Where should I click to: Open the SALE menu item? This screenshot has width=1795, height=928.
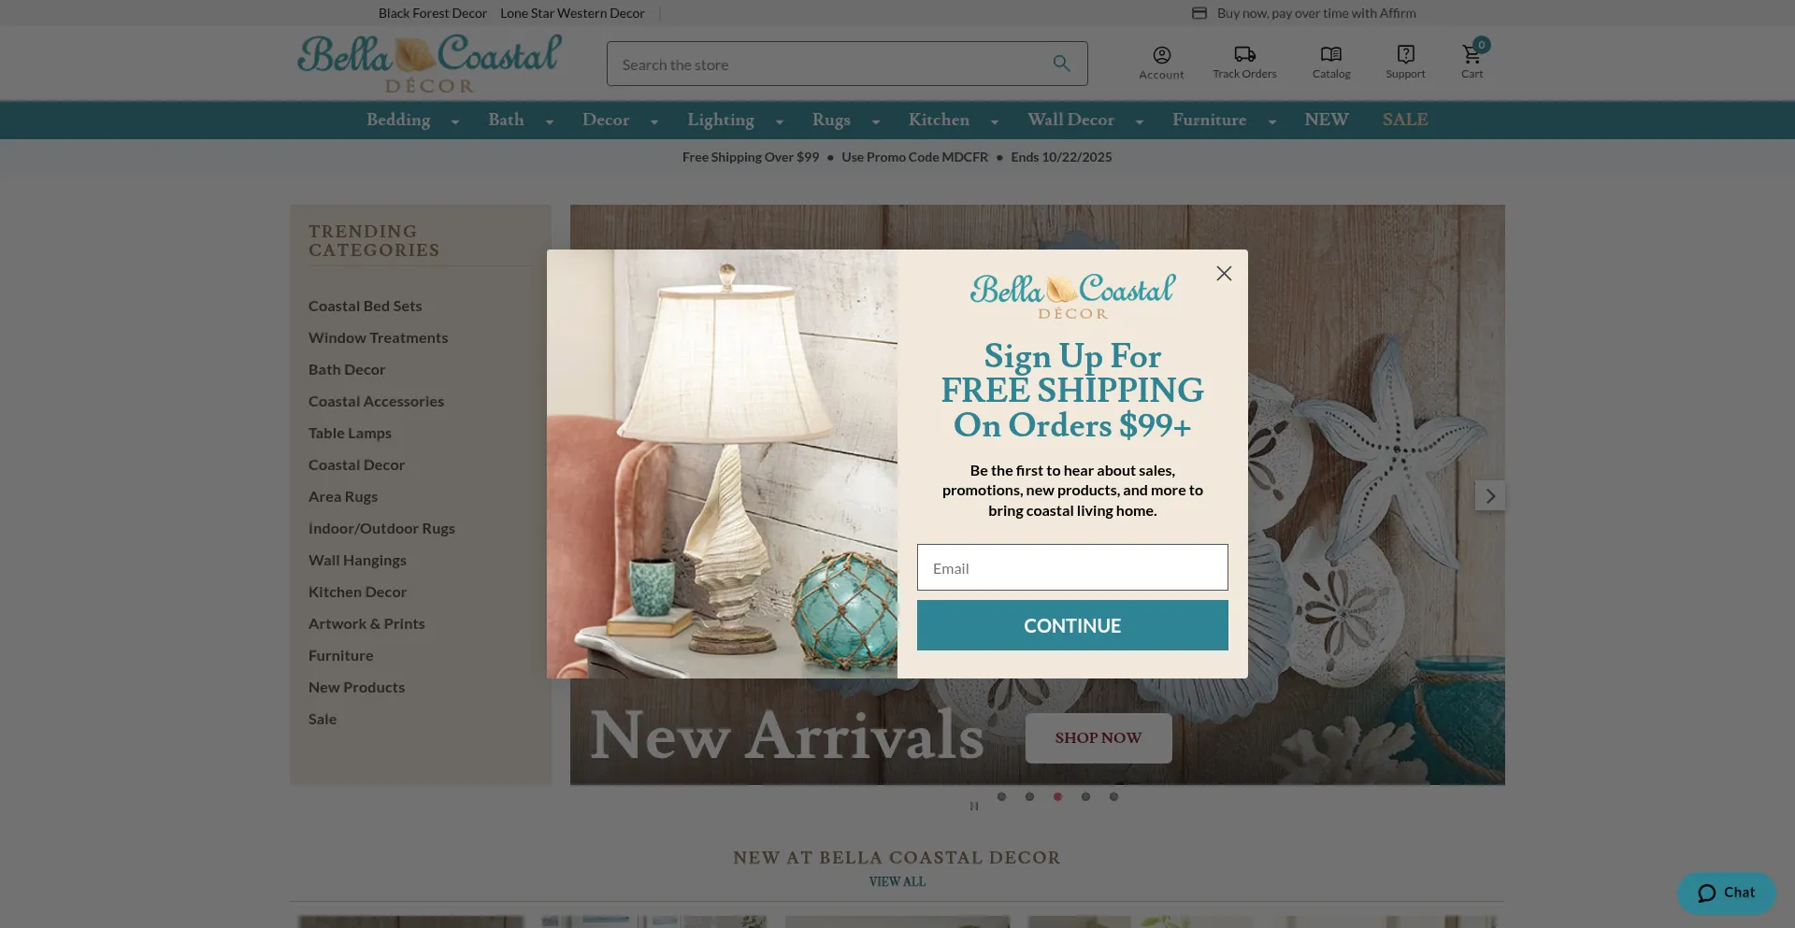pyautogui.click(x=1405, y=120)
